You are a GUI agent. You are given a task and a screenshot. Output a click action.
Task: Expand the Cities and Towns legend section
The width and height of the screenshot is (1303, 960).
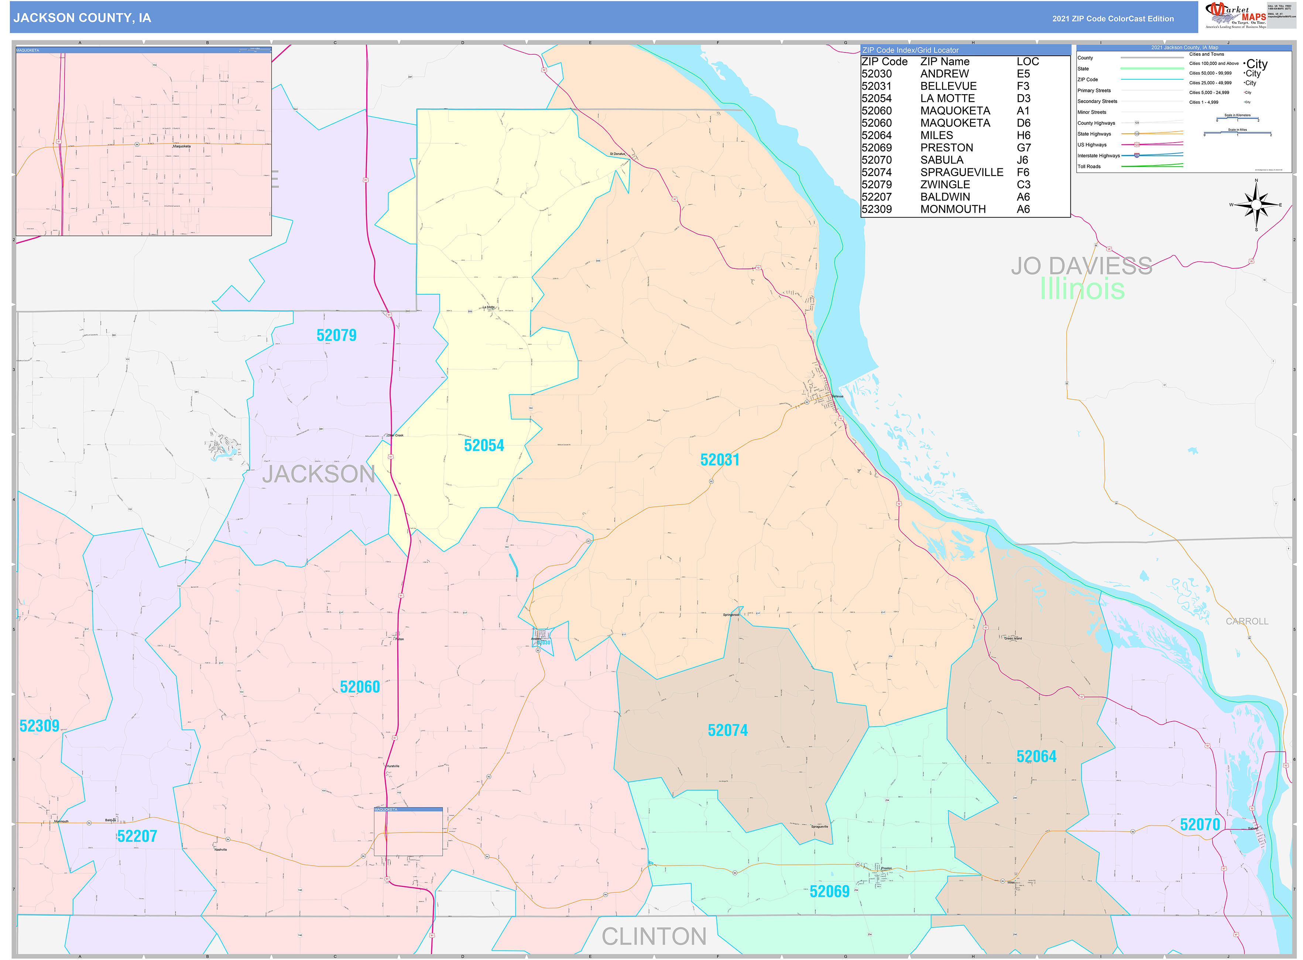[1207, 55]
